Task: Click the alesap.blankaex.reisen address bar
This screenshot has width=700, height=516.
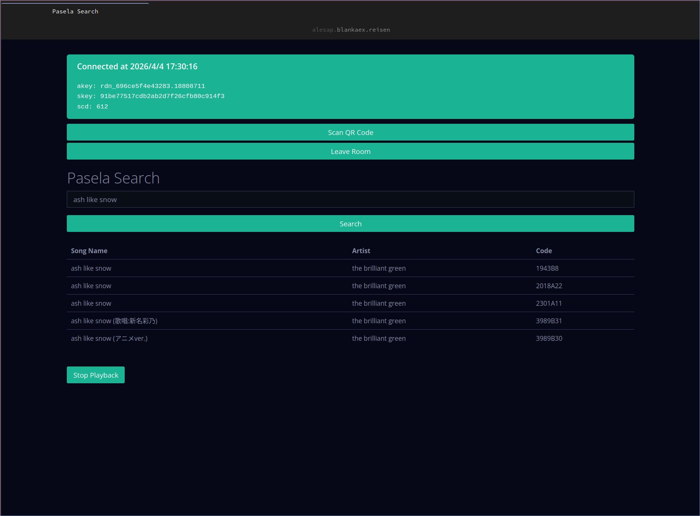Action: click(x=351, y=30)
